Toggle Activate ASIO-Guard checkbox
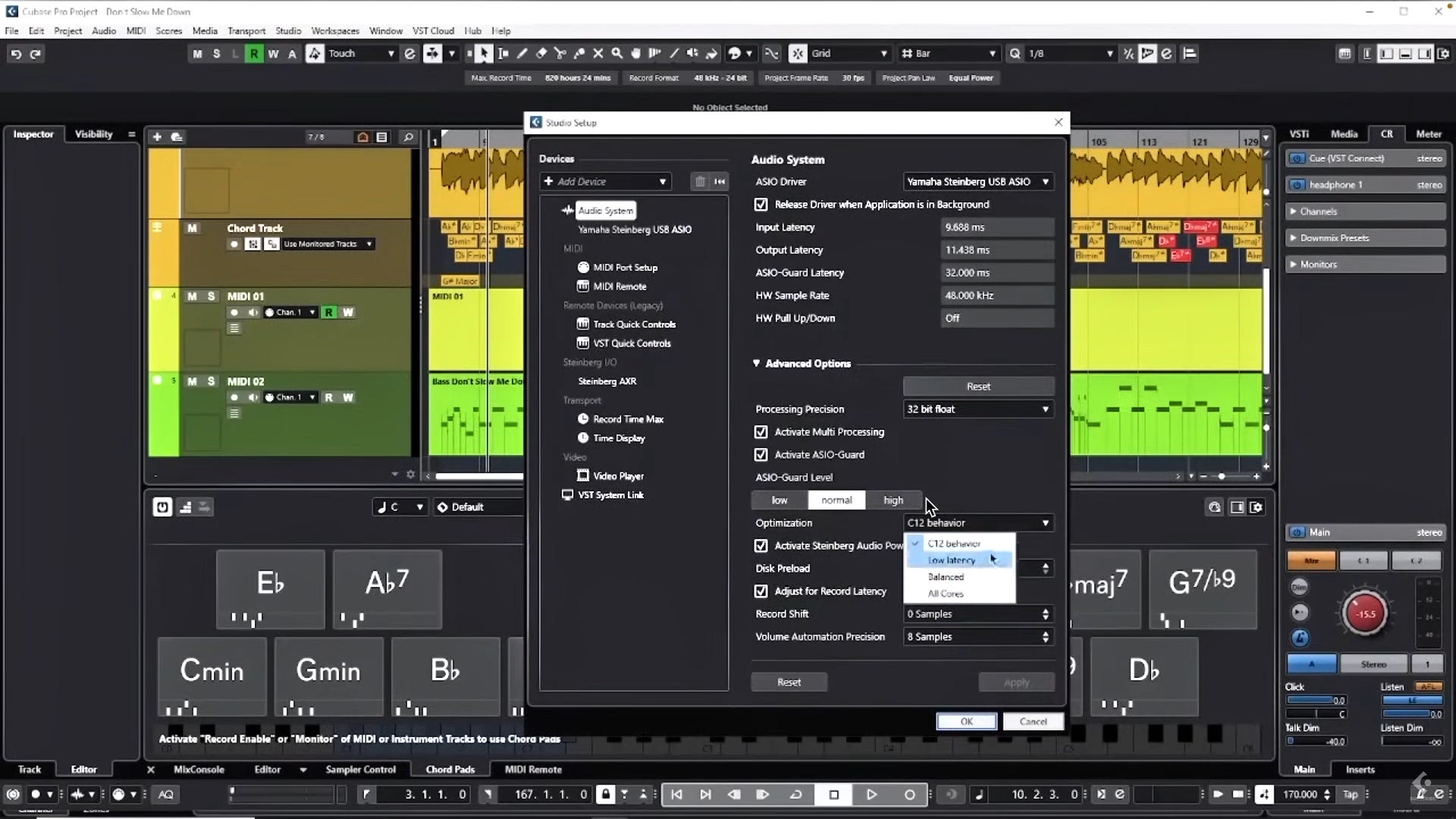This screenshot has width=1456, height=819. (x=761, y=454)
